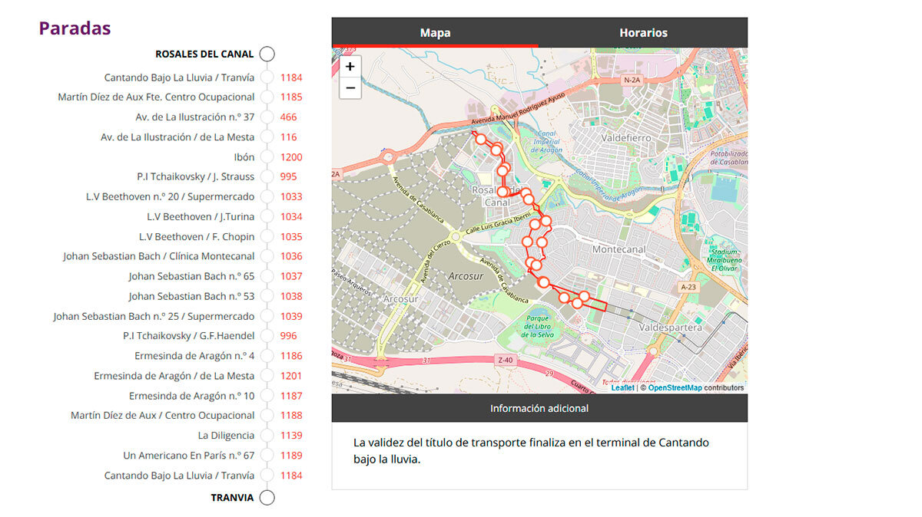Select the Ibón stop circle in list
This screenshot has width=922, height=517.
click(267, 157)
